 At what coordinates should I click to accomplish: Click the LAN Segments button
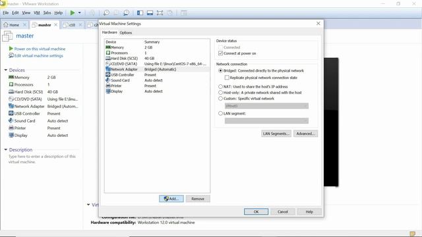pos(276,134)
